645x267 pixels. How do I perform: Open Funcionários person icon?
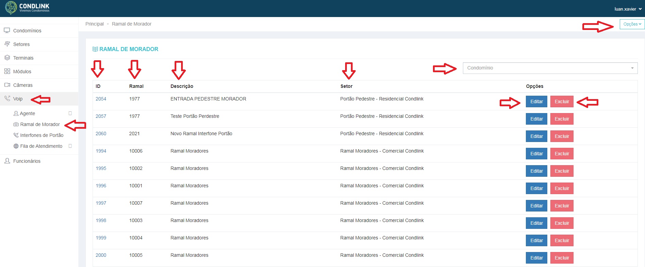(x=7, y=161)
